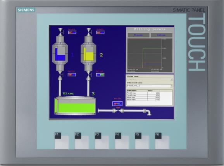
Task: Toggle the Valve1 switch below tank 1
Action: pos(72,75)
